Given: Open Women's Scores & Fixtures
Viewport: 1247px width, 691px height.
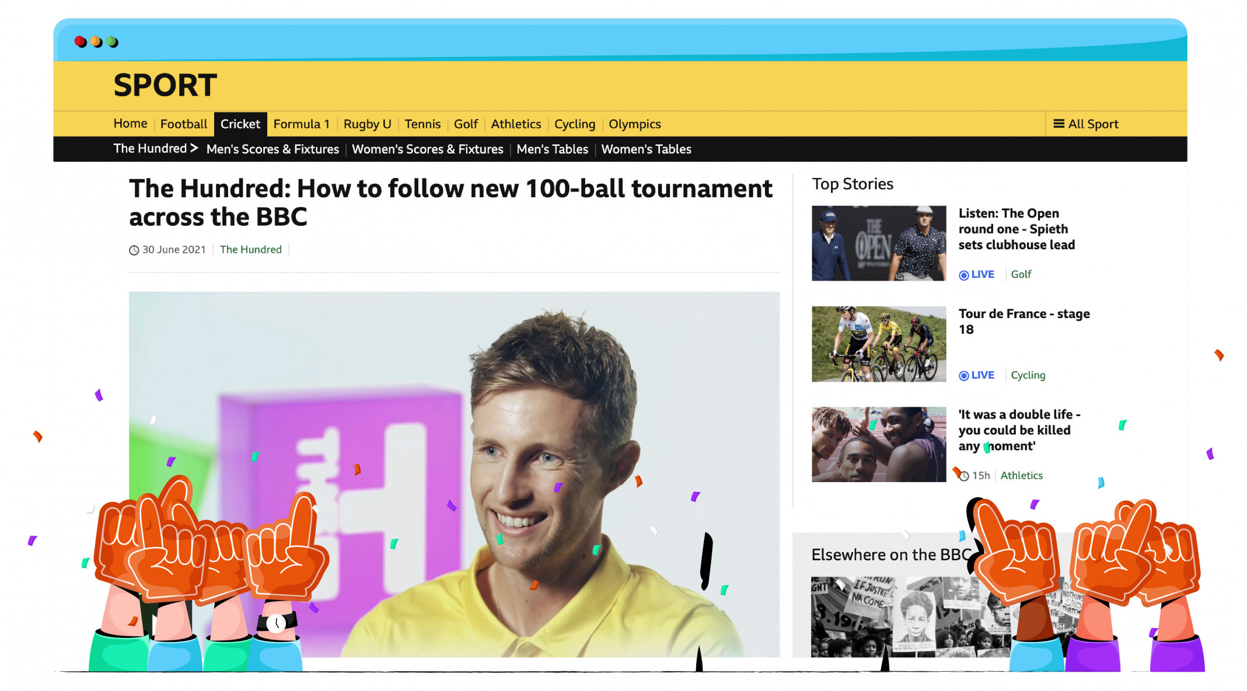Looking at the screenshot, I should tap(427, 149).
